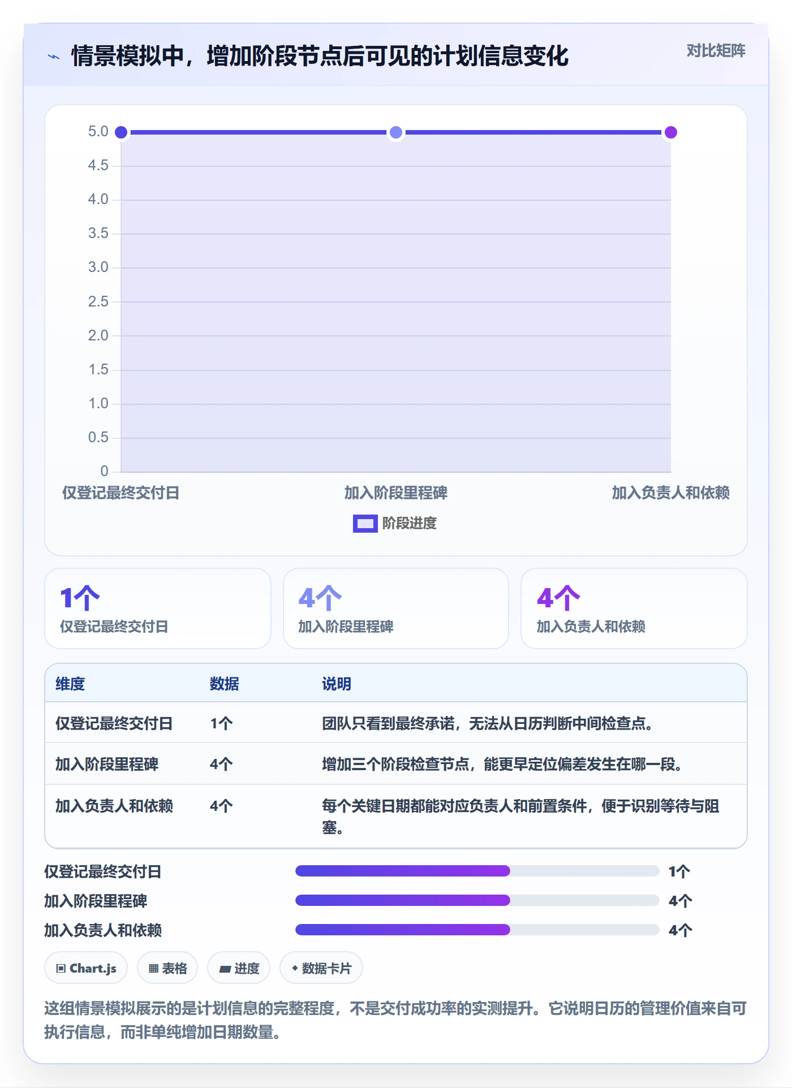Click the 加入阶段里程碑 label beside its progress bar
The width and height of the screenshot is (792, 1088).
coord(96,901)
